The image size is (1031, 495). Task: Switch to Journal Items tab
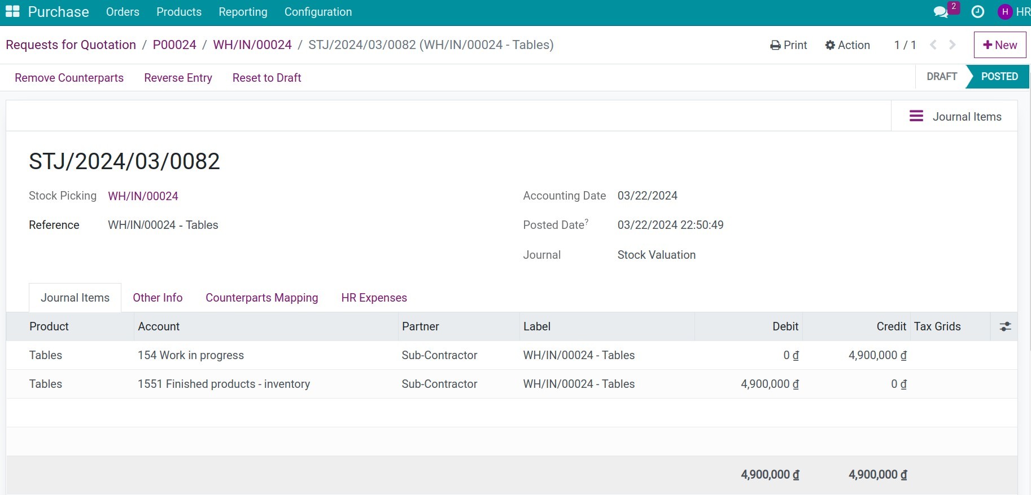coord(75,298)
